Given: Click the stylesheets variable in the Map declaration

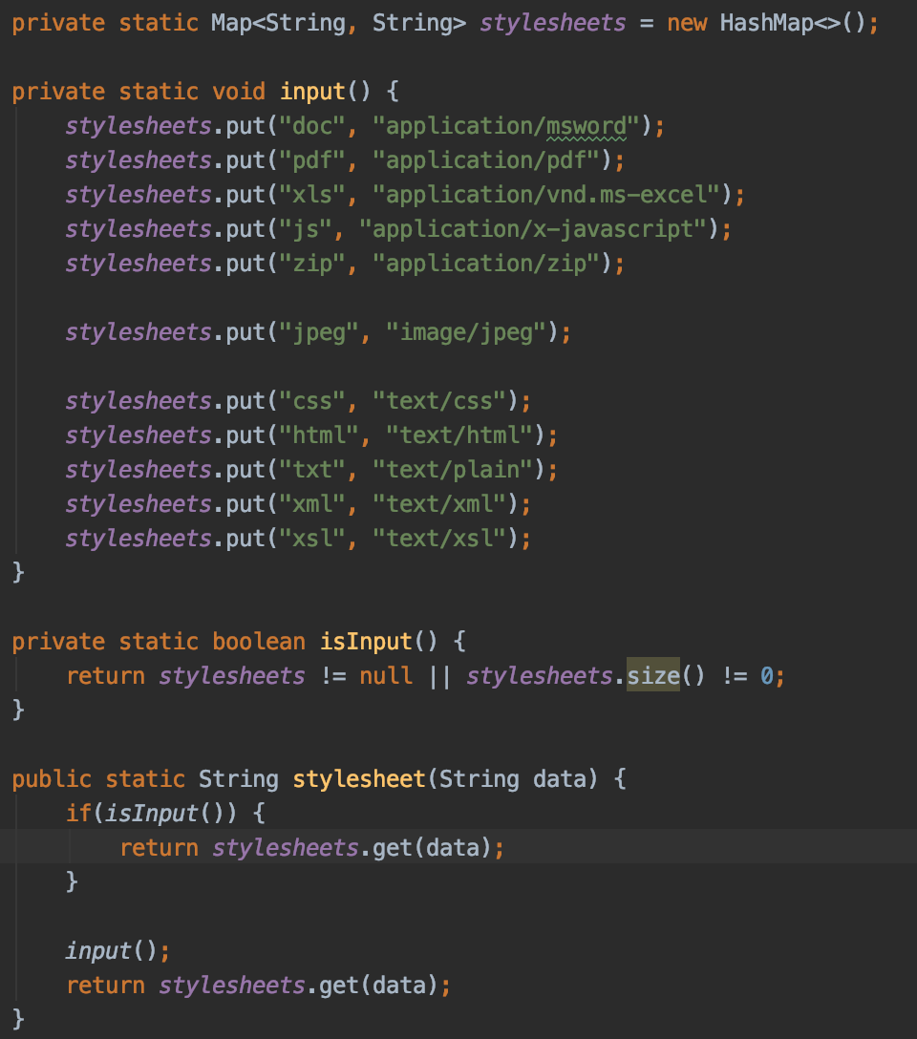Looking at the screenshot, I should pos(552,23).
